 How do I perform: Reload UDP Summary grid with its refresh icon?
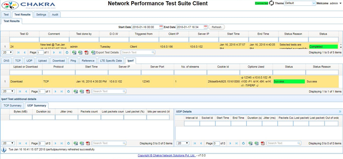[x=68, y=143]
